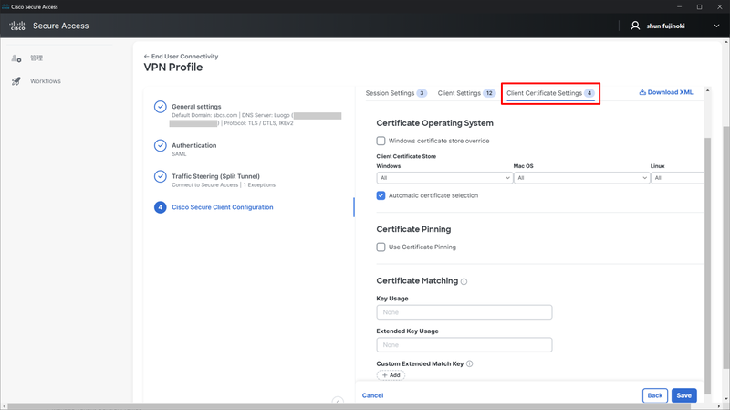Screen dimensions: 730x410
Task: Click the scroll up arrow of settings panel
Action: click(708, 90)
